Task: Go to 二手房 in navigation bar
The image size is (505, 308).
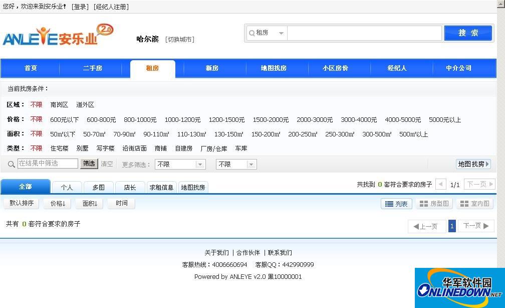Action: tap(93, 68)
